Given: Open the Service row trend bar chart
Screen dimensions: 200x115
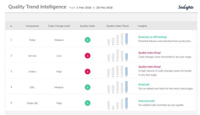Looking at the screenshot, I should tap(117, 54).
